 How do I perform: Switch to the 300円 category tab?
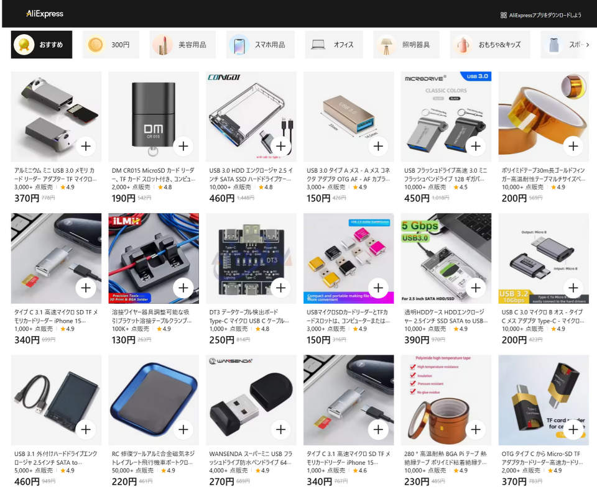[111, 45]
